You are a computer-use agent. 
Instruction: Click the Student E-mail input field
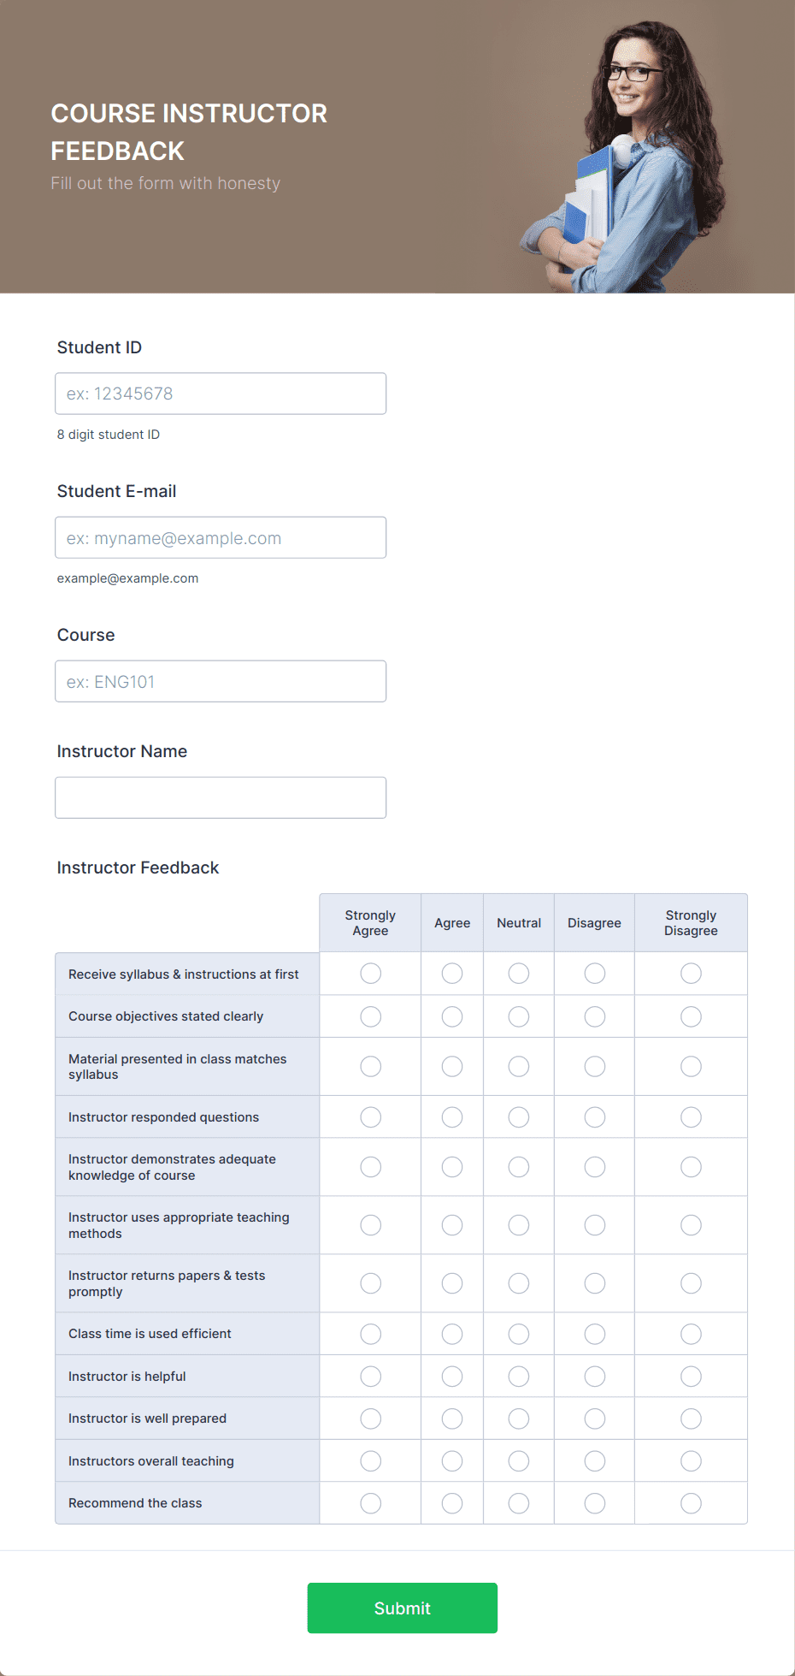click(x=220, y=537)
